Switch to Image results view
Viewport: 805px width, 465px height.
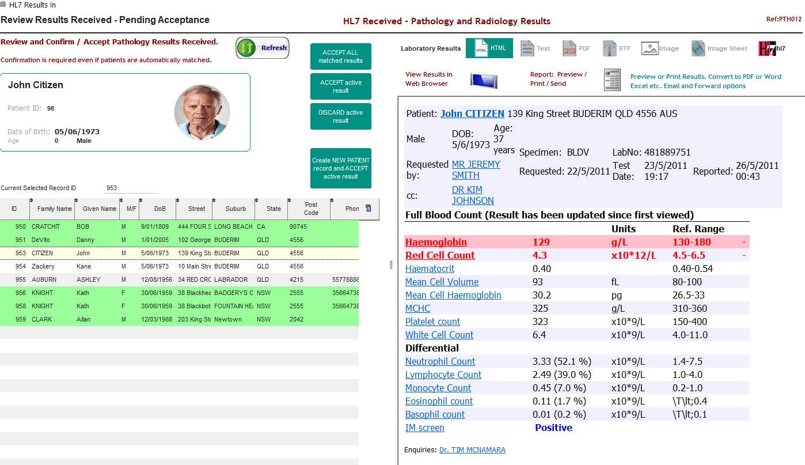pyautogui.click(x=660, y=48)
